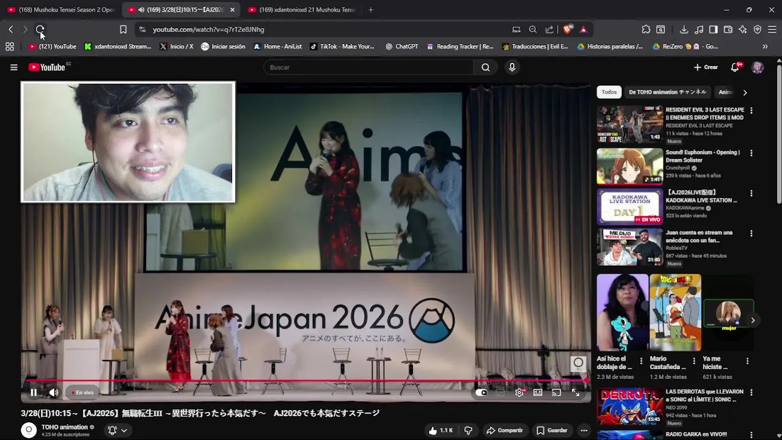This screenshot has height=440, width=782.
Task: Open TOHO animation channel avatar
Action: [x=29, y=430]
